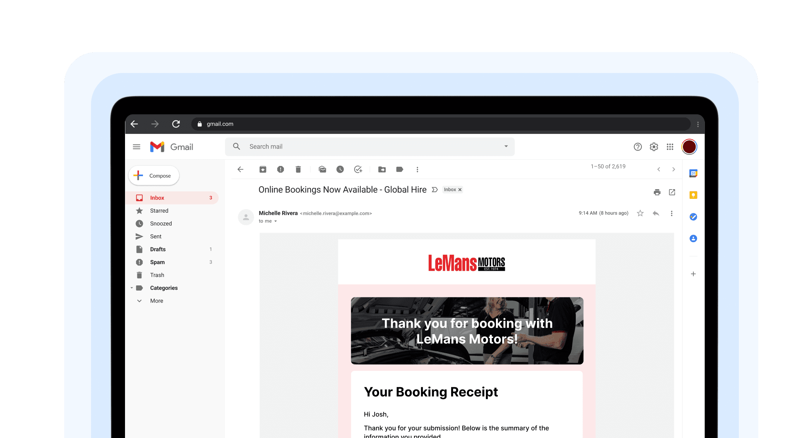812x438 pixels.
Task: Toggle the main menu hamburger icon
Action: tap(137, 147)
